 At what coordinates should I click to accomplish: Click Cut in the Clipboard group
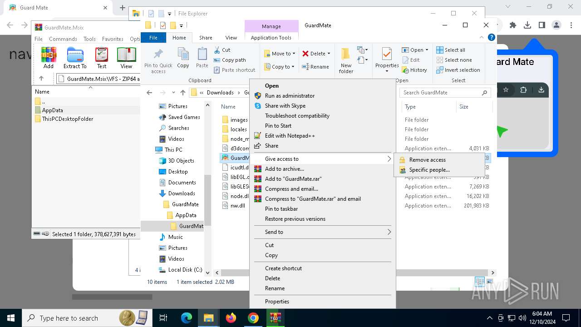tap(222, 50)
